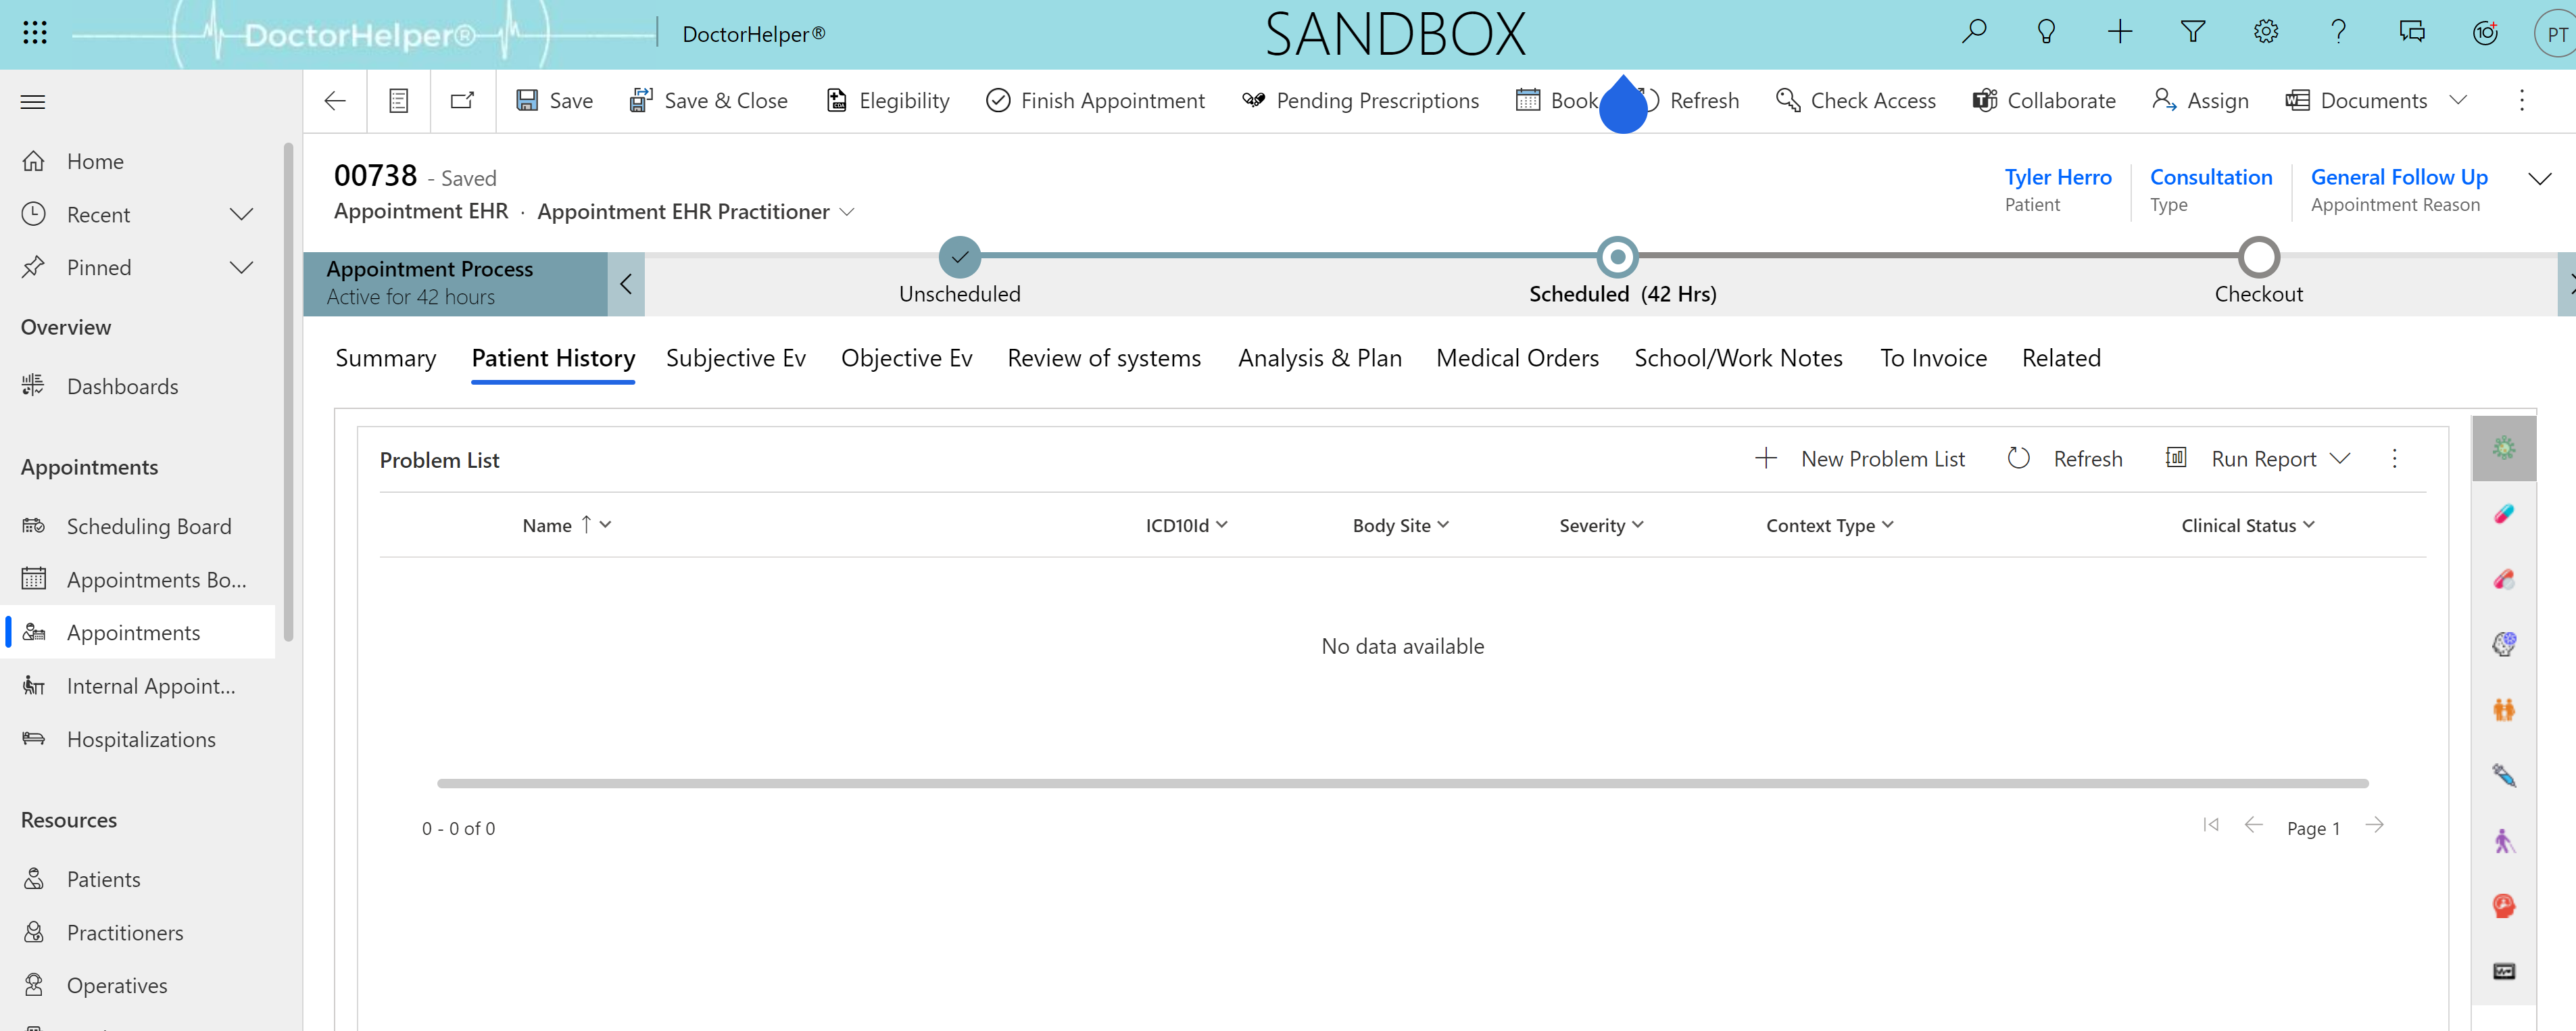Open the To Invoice tab
This screenshot has height=1031, width=2576.
tap(1933, 358)
